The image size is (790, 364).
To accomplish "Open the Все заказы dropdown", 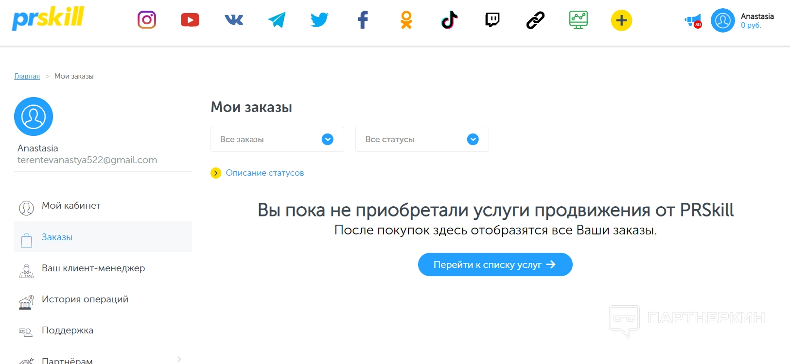I will point(277,139).
